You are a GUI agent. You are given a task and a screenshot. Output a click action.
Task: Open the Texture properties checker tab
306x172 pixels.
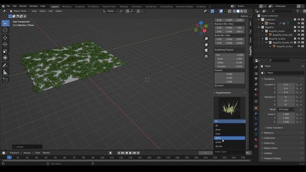coord(256,146)
